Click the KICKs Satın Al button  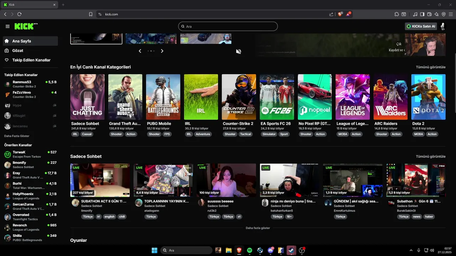point(421,26)
